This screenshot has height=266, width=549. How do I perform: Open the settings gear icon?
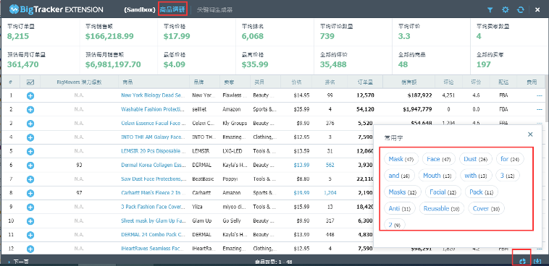pyautogui.click(x=506, y=10)
